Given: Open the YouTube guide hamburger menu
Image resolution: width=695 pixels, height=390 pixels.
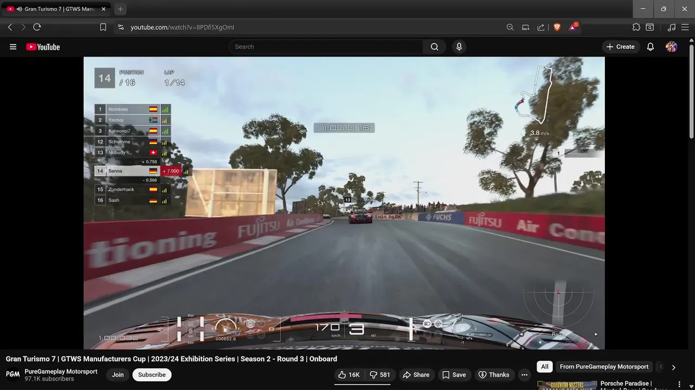Looking at the screenshot, I should [13, 47].
